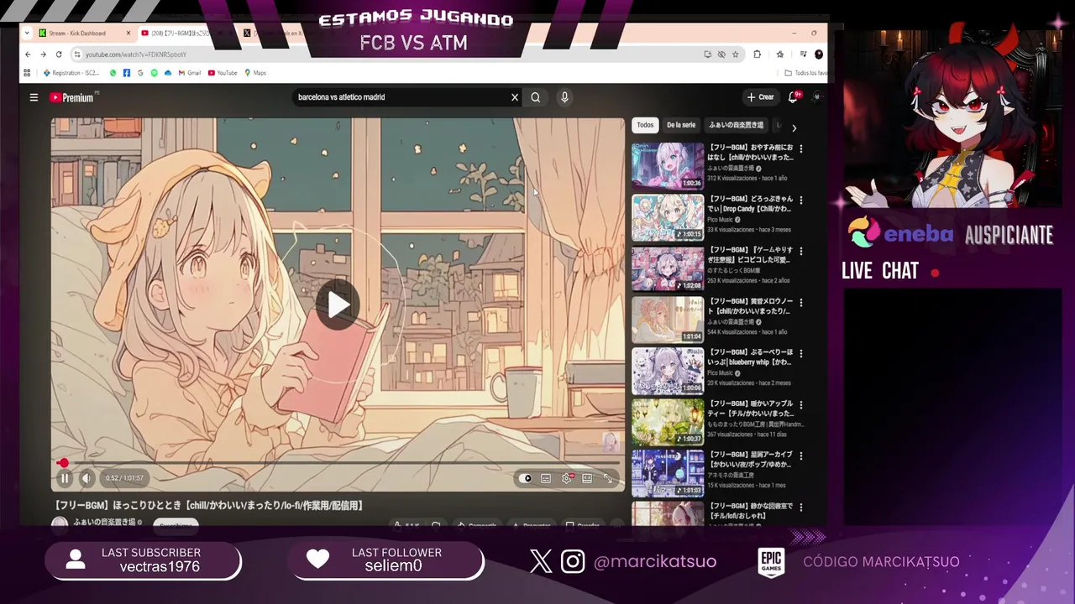Select the ふぁいの音楽置き場 filter chip
Screen dimensions: 1075x604
pyautogui.click(x=736, y=125)
